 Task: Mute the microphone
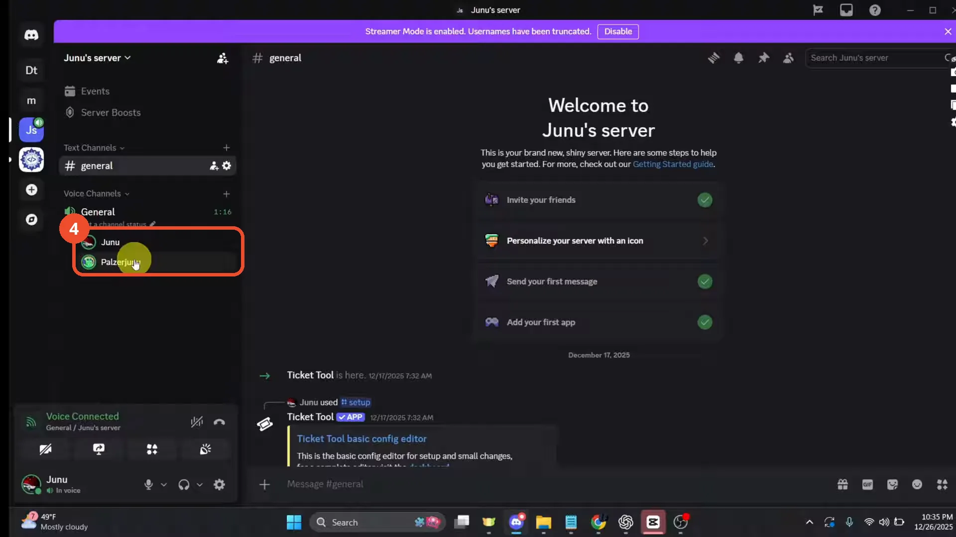click(148, 484)
